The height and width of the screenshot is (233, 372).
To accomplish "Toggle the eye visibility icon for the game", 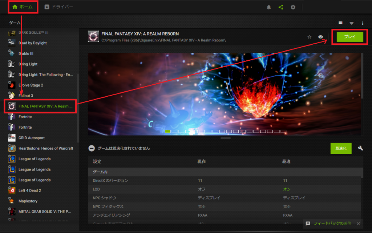I will coord(320,37).
